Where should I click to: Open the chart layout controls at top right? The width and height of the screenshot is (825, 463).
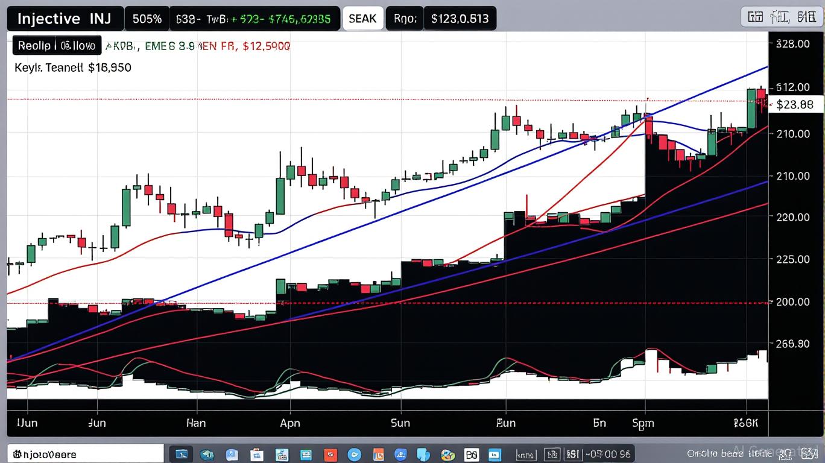781,17
